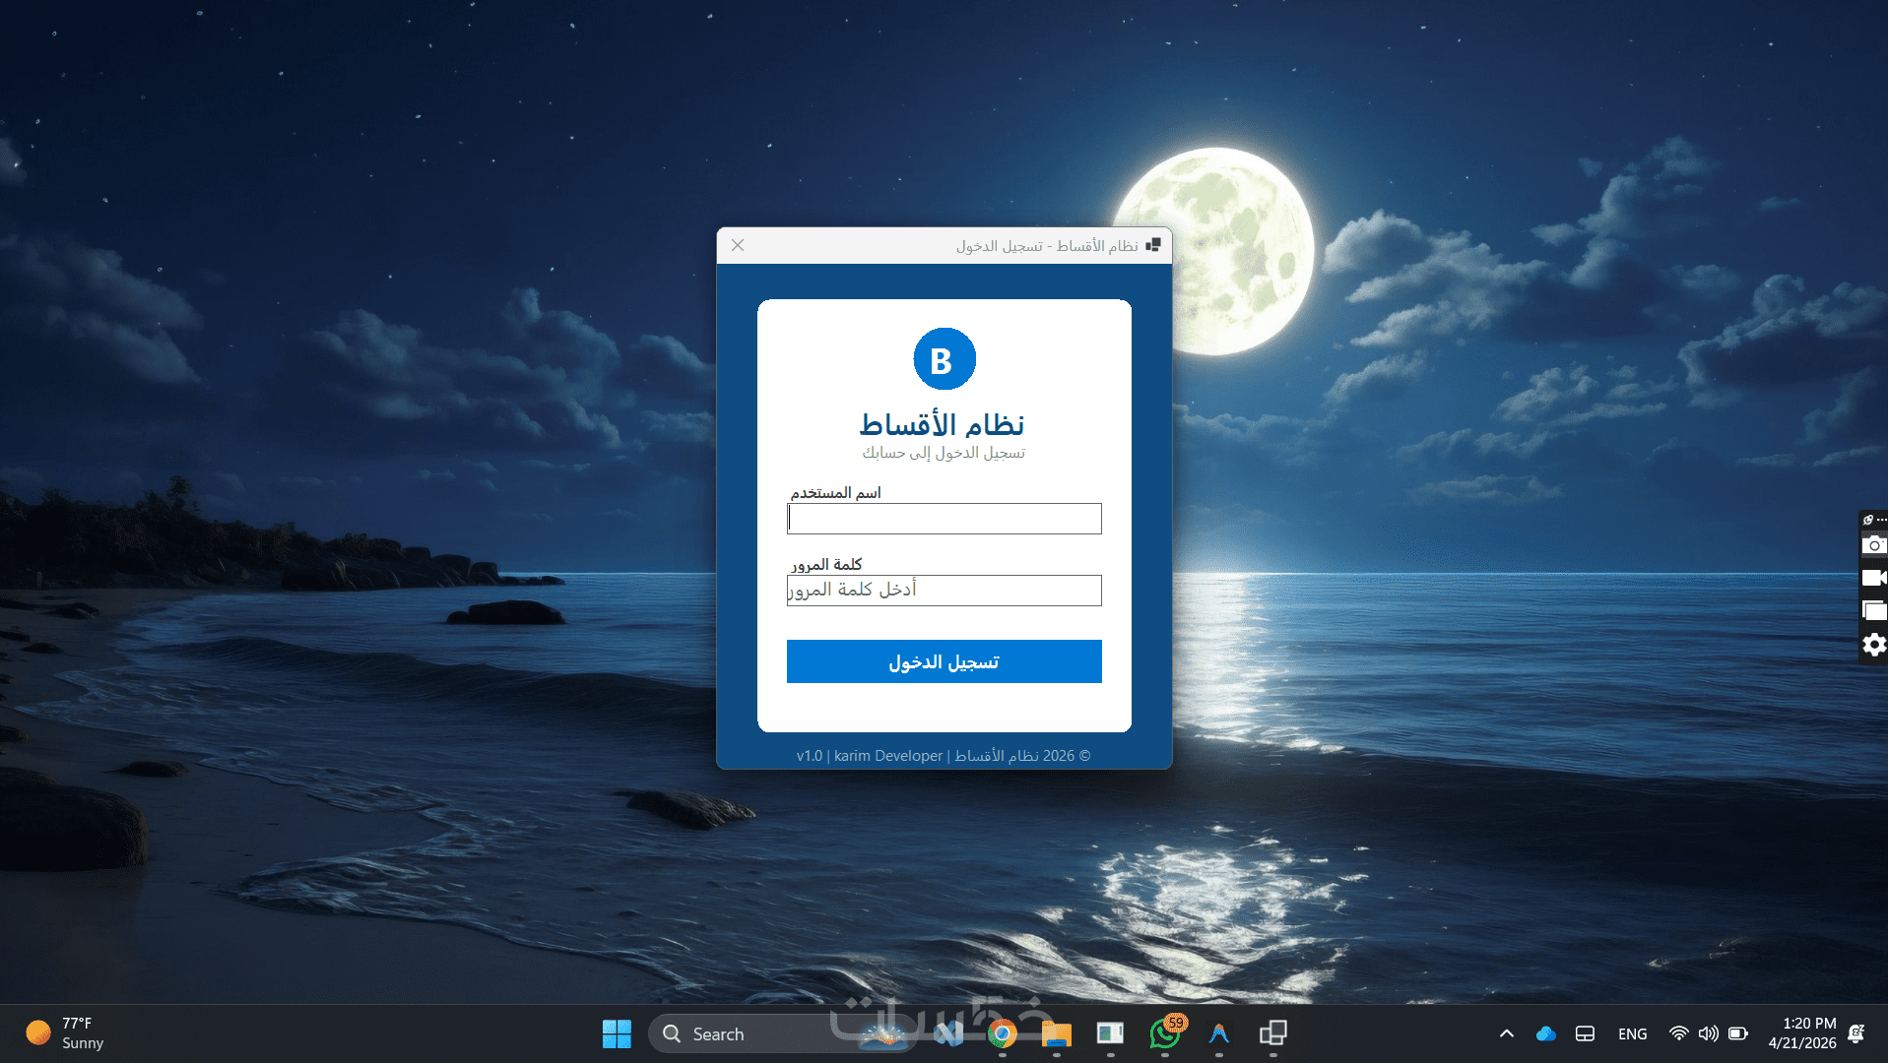
Task: Open the clock showing 1:20 PM
Action: click(1802, 1033)
